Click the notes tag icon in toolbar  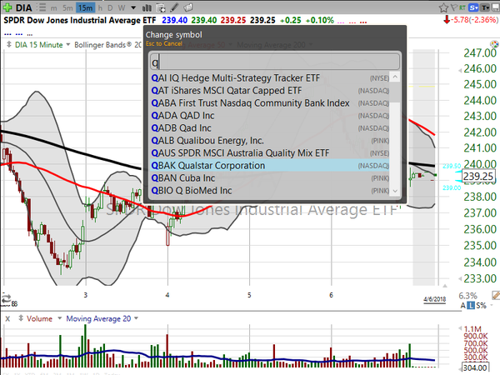point(188,7)
